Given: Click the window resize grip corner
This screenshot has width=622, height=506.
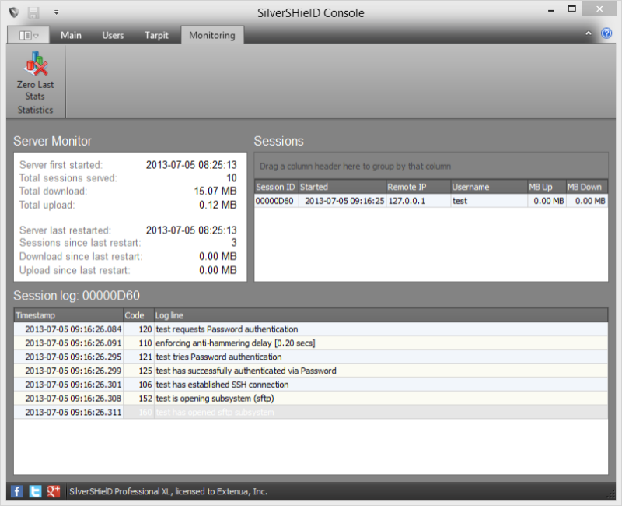Looking at the screenshot, I should coord(610,494).
